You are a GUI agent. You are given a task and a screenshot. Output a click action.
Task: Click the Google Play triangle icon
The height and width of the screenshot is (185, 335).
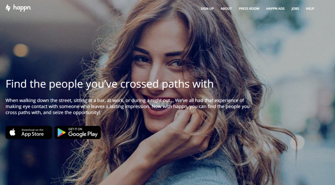pyautogui.click(x=61, y=132)
